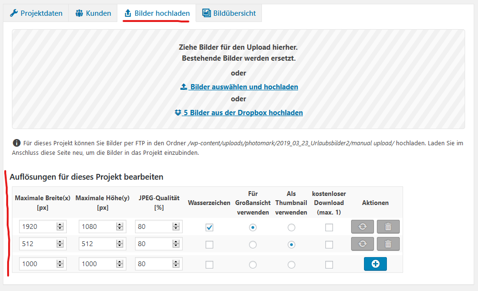Select the Bilder hochladen tab

click(156, 13)
